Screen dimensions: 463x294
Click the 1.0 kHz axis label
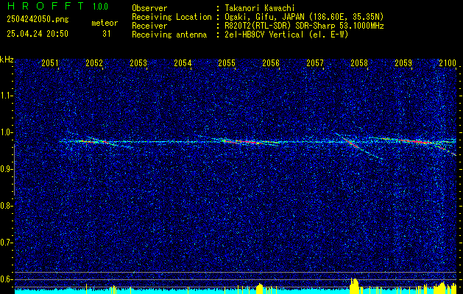pos(6,132)
